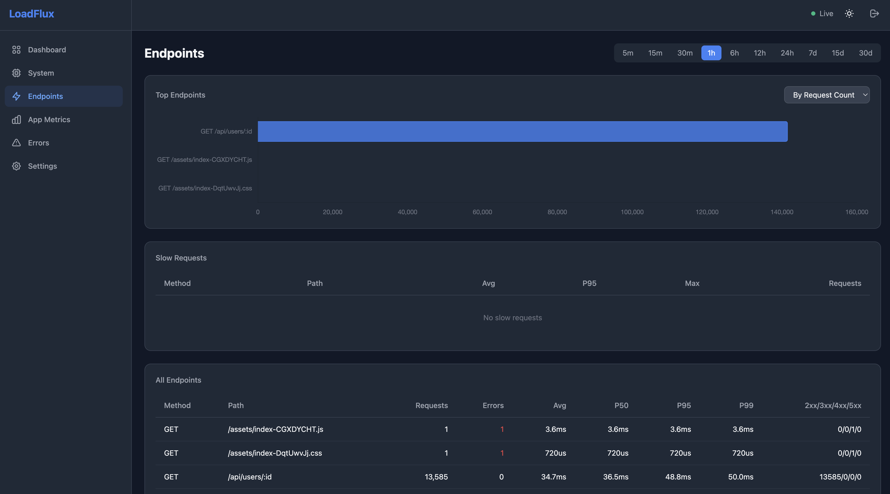Click the LoadFlux logo link
The image size is (890, 494).
[x=31, y=14]
